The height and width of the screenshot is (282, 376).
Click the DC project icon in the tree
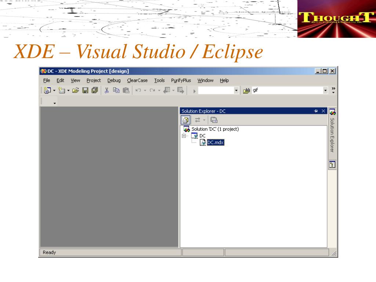tap(195, 136)
